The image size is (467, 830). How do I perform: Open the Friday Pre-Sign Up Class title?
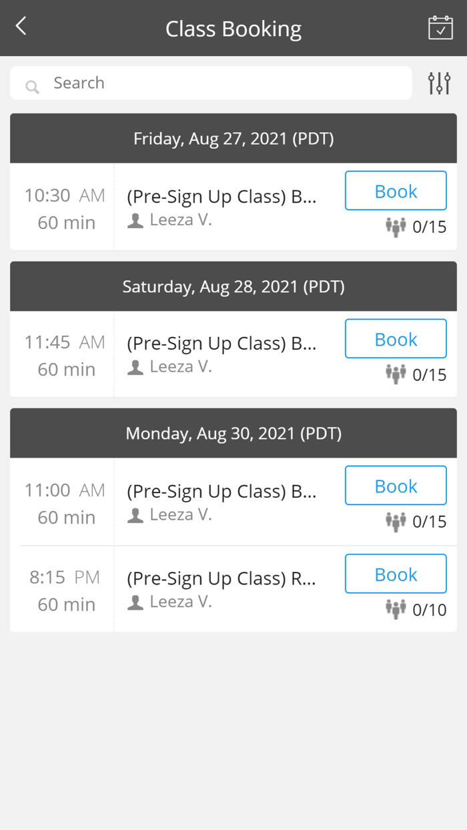coord(221,197)
